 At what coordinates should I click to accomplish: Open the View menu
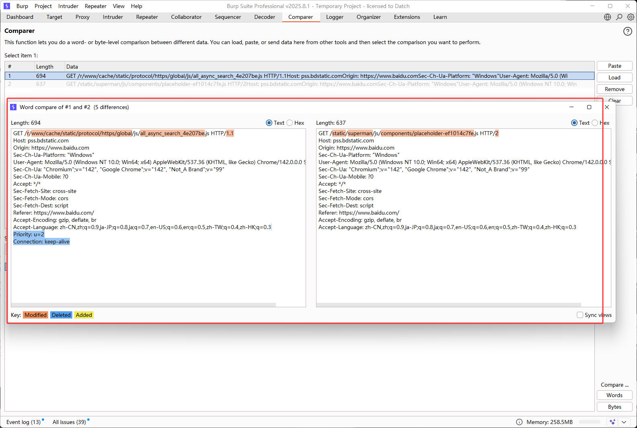point(118,6)
